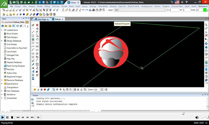Click the print icon in toolbar
Screen dimensions: 209x125
(x=93, y=10)
